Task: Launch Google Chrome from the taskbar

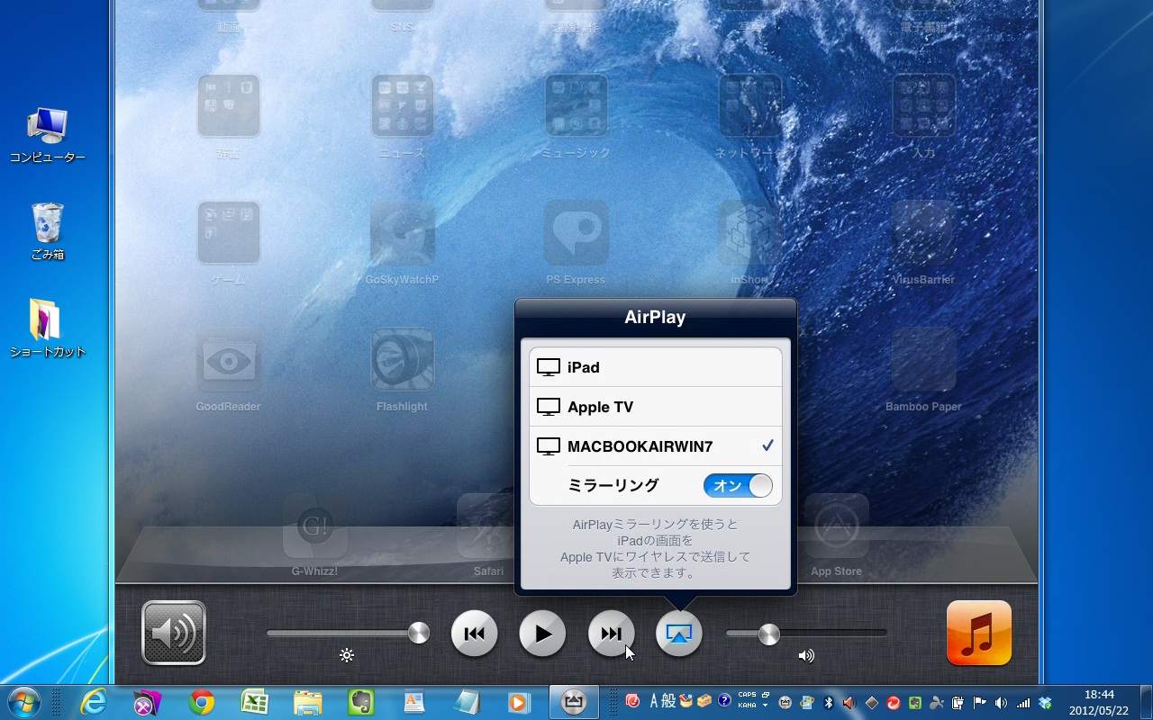Action: pyautogui.click(x=201, y=701)
